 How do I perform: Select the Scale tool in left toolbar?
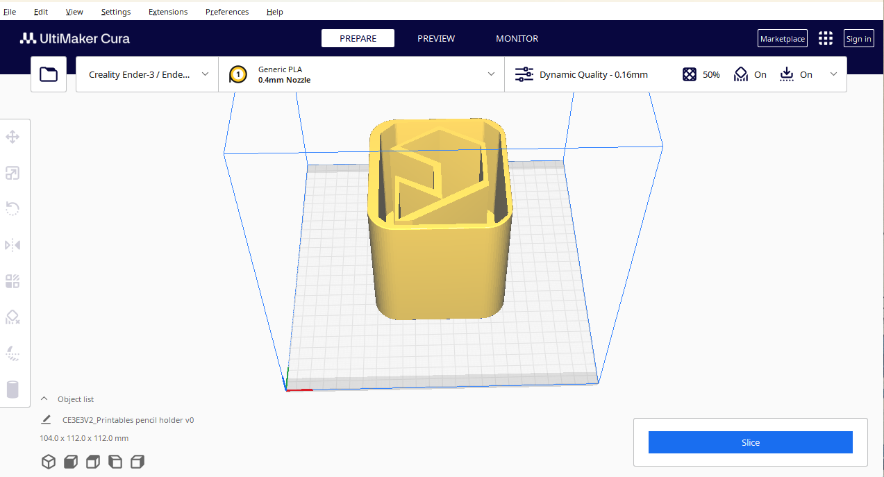tap(12, 173)
